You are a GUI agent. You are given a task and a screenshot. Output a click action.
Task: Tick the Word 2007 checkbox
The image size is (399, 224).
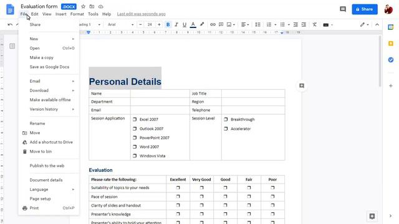[x=135, y=147]
